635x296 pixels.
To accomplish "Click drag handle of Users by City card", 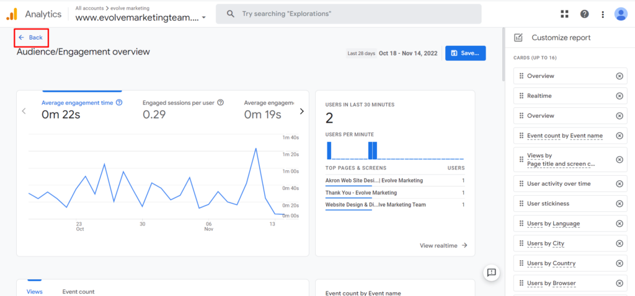I will point(521,243).
